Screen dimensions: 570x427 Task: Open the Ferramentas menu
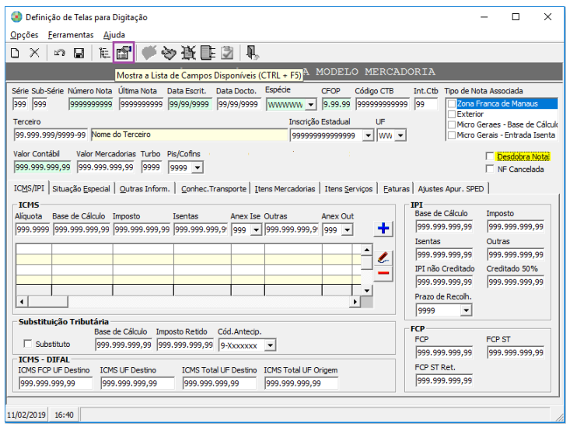tap(71, 35)
